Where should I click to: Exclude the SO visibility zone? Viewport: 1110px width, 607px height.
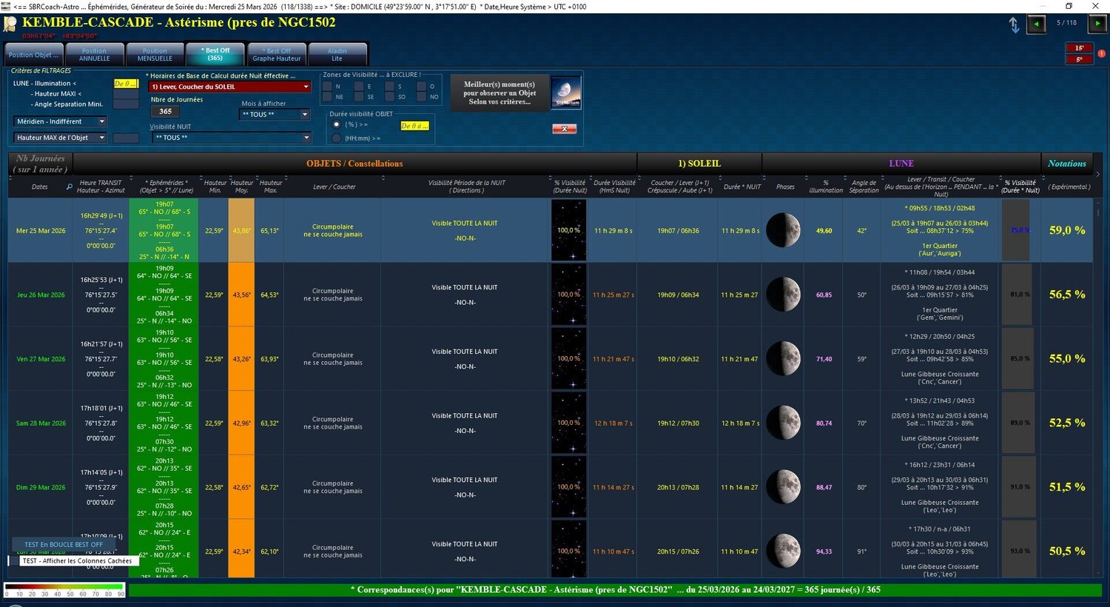point(390,97)
